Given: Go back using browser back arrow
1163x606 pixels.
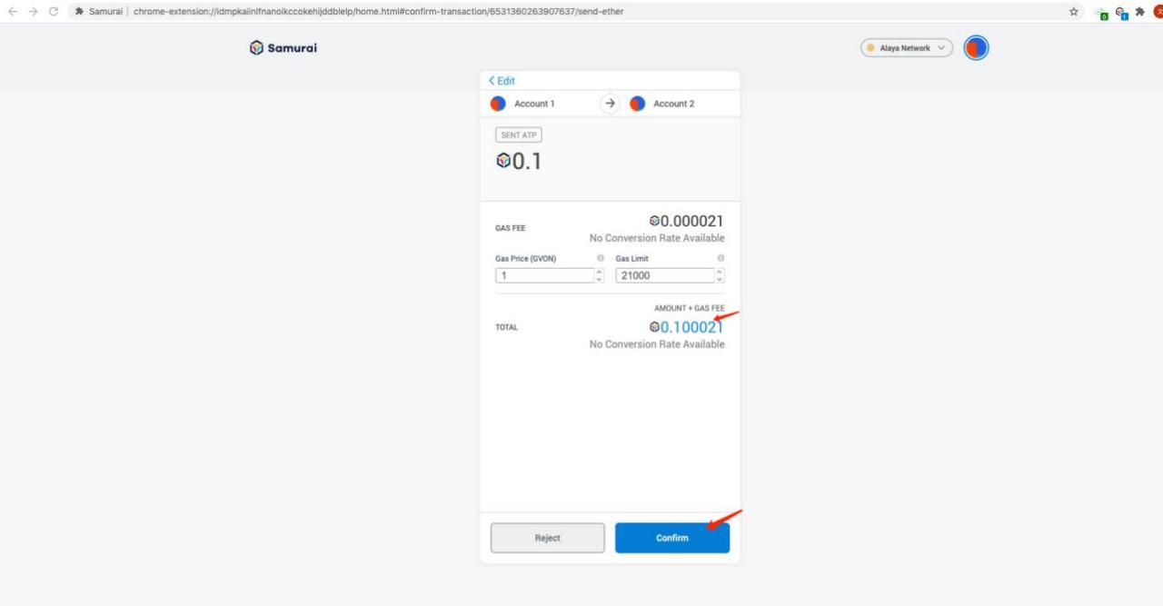Looking at the screenshot, I should coord(12,11).
